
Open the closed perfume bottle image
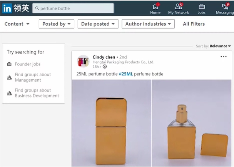(x=111, y=123)
